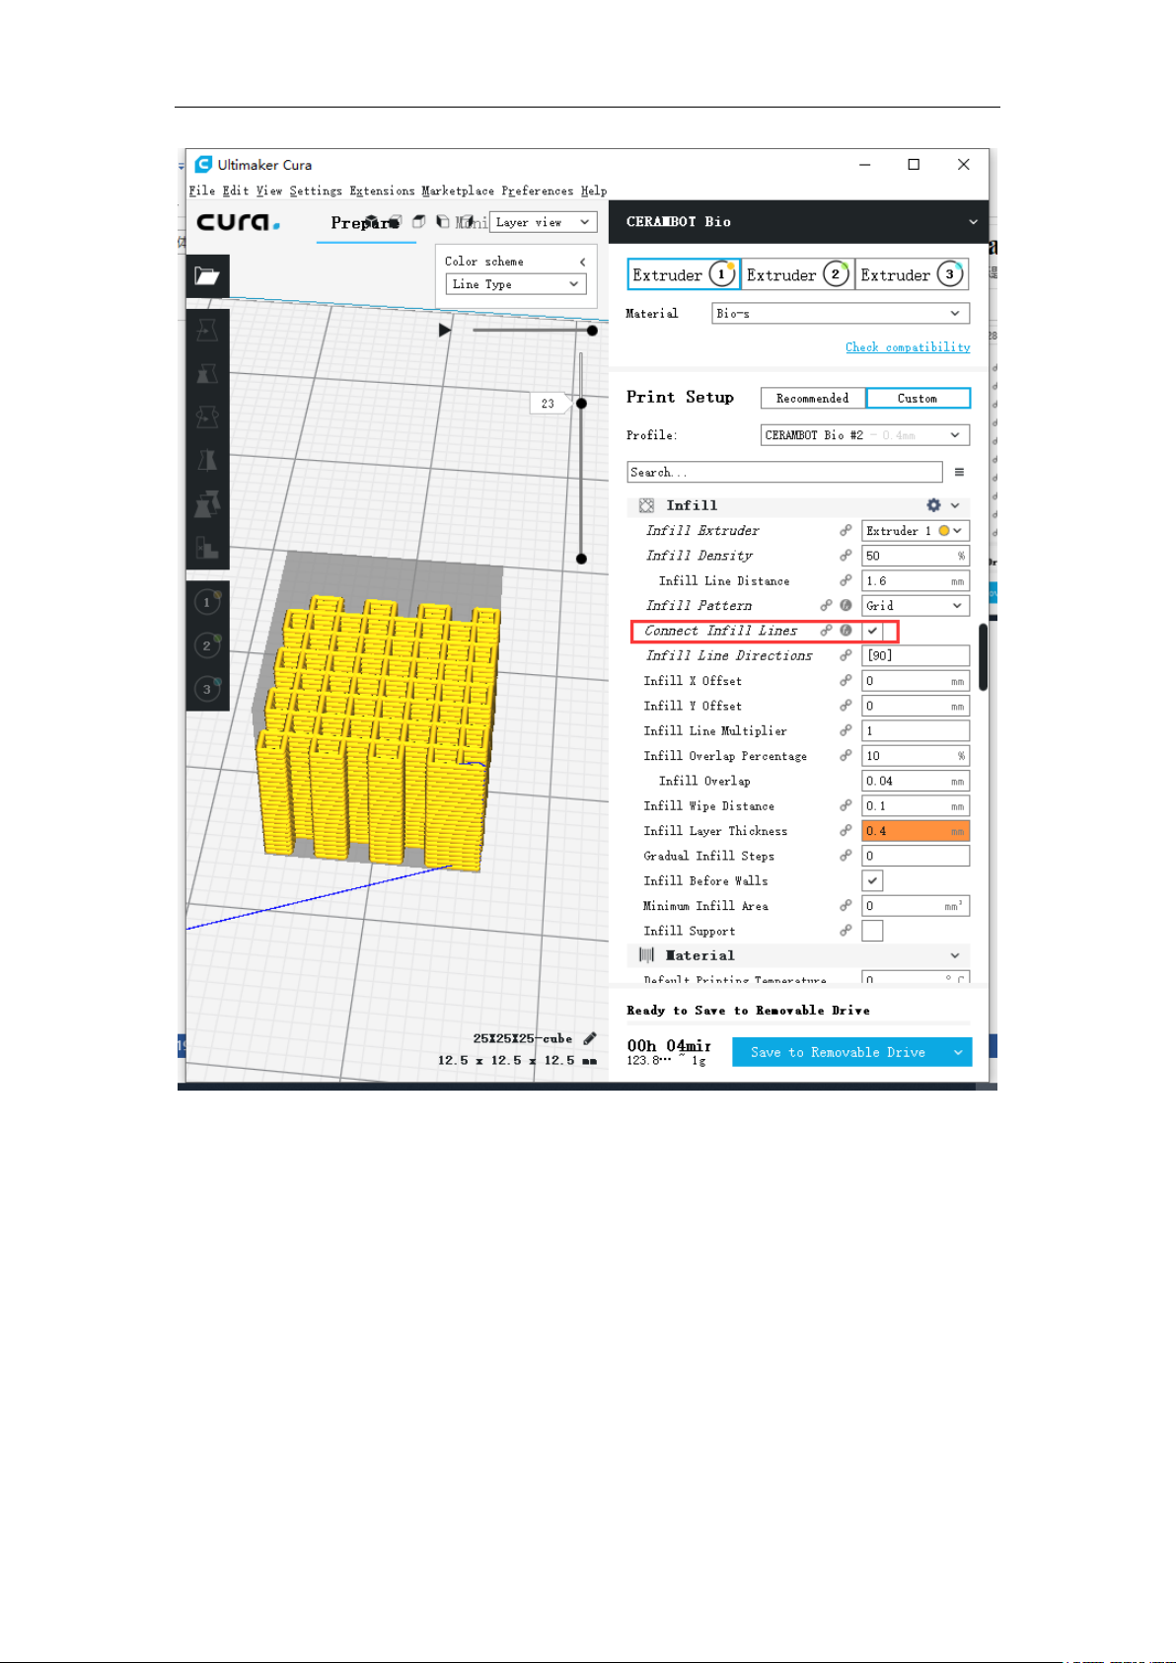Viewport: 1176px width, 1663px height.
Task: Select the Extruder 3 tab
Action: pos(912,274)
